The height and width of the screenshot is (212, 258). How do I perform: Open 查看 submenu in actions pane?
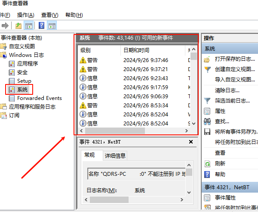(x=220, y=153)
